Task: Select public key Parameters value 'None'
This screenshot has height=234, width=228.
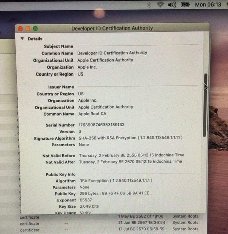Action: pos(84,187)
